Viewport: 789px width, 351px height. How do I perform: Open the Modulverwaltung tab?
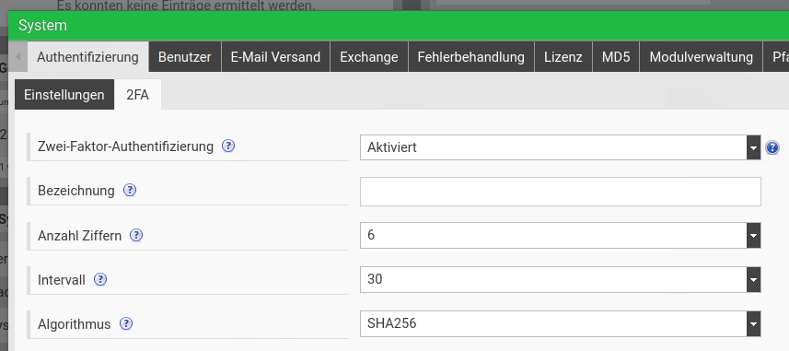[x=701, y=57]
